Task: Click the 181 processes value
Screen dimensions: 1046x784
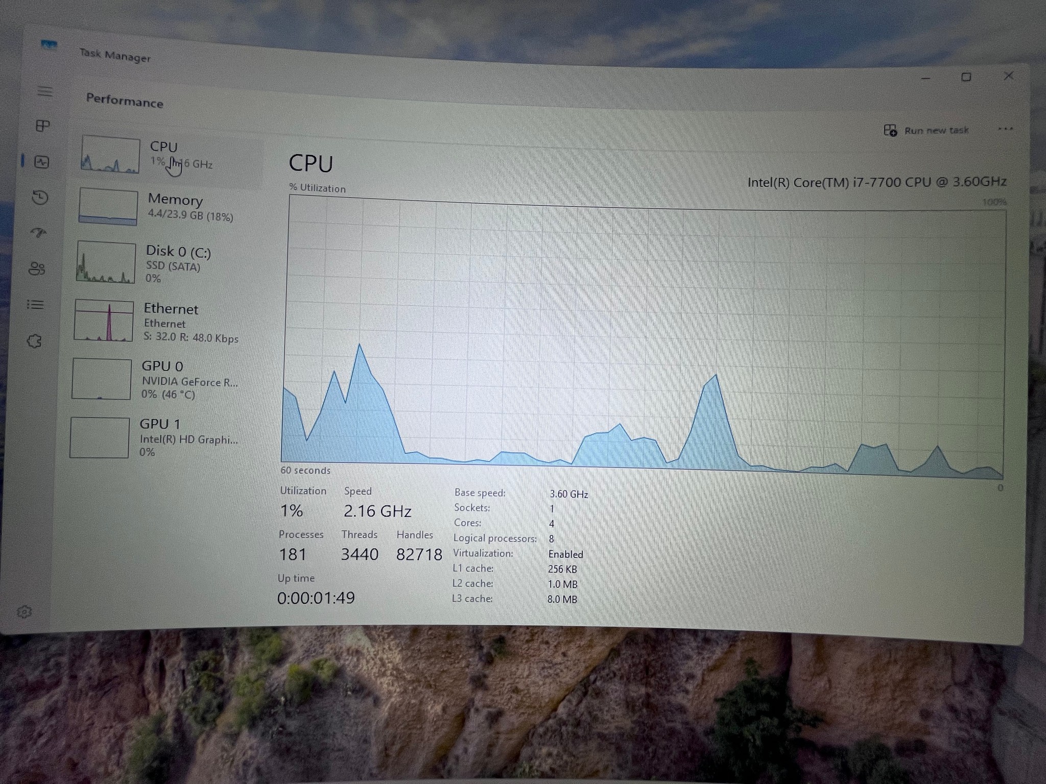Action: [293, 554]
